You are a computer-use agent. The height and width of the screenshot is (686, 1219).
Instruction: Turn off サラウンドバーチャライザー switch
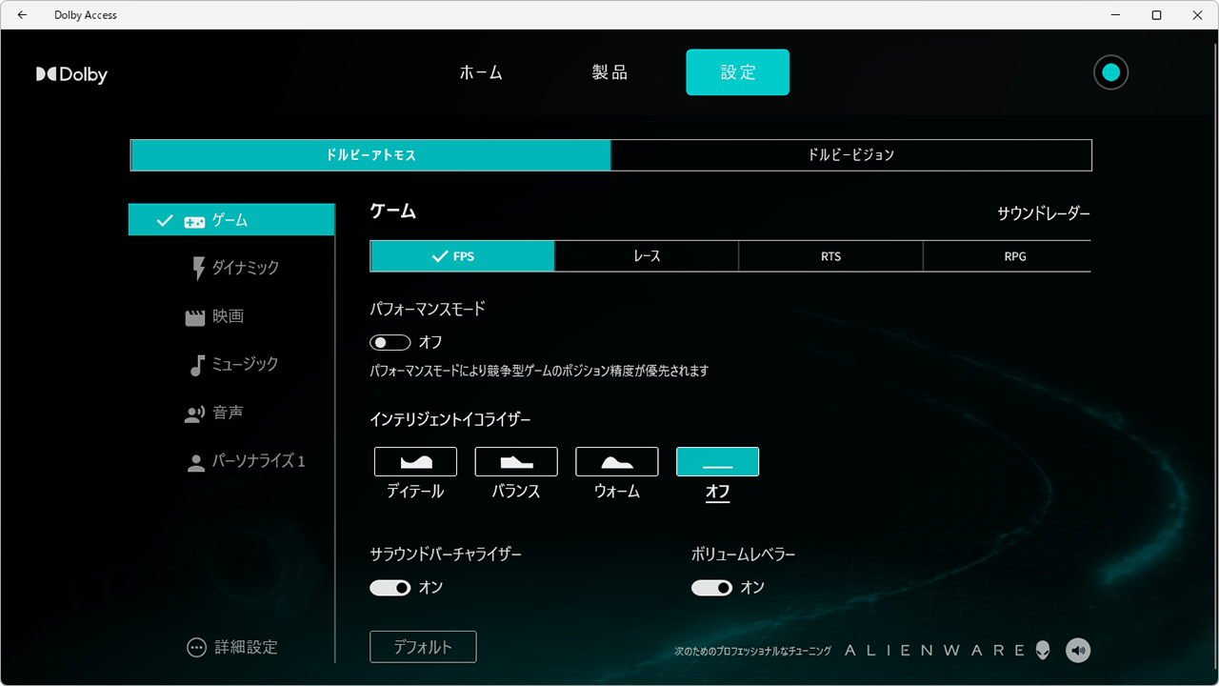coord(390,588)
